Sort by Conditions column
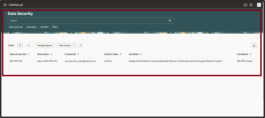Image resolution: width=265 pixels, height=118 pixels. (251, 54)
